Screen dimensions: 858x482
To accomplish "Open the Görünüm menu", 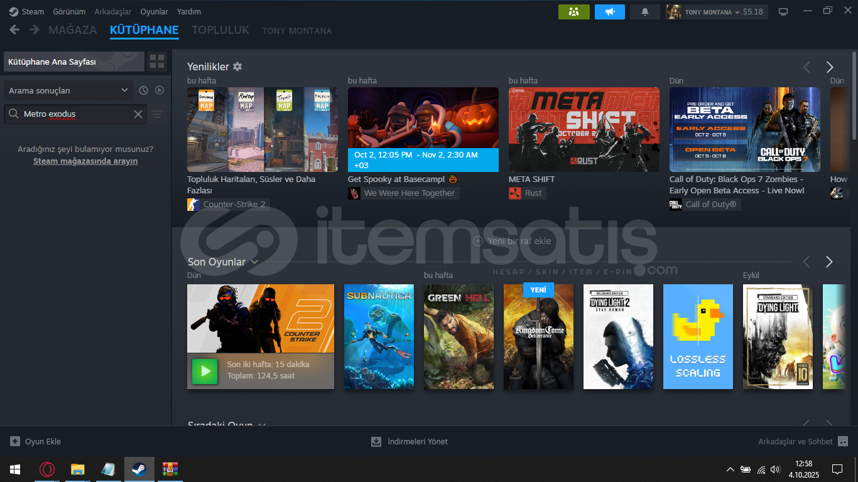I will tap(69, 12).
